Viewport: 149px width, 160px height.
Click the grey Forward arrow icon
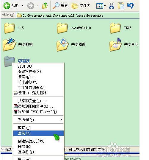pyautogui.click(x=31, y=6)
